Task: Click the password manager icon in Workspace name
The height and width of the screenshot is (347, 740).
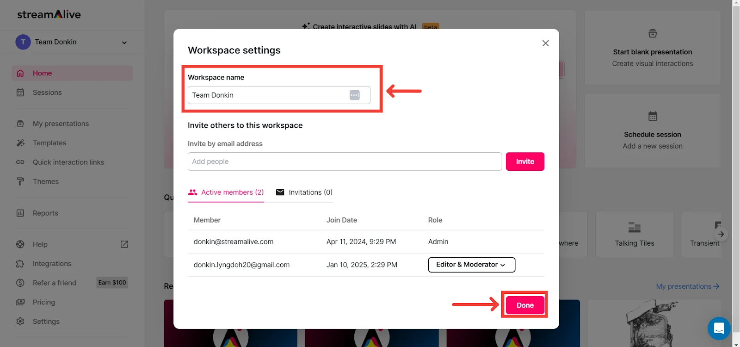Action: tap(354, 95)
